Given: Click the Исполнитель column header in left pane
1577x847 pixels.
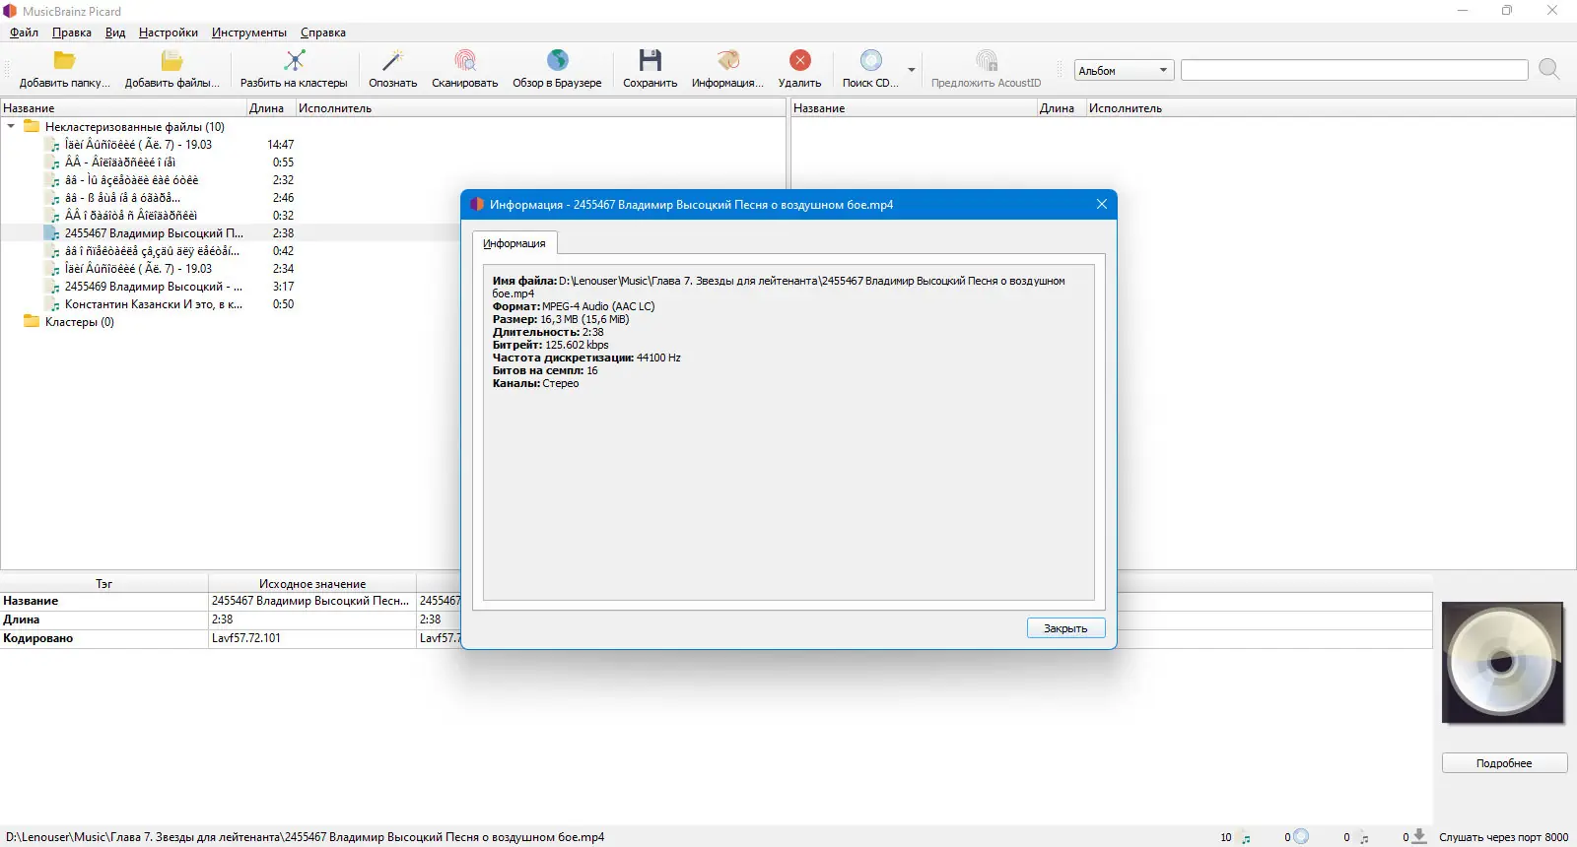Looking at the screenshot, I should click(540, 108).
